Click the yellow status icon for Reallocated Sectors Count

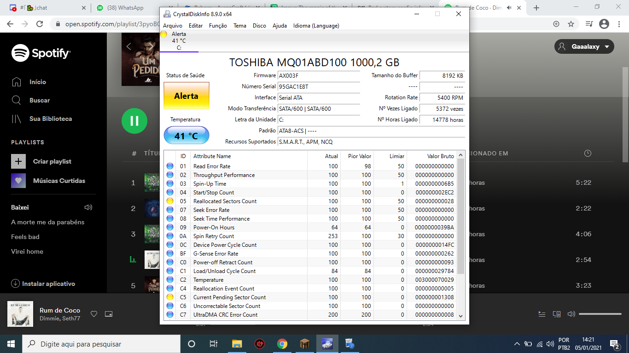point(170,201)
